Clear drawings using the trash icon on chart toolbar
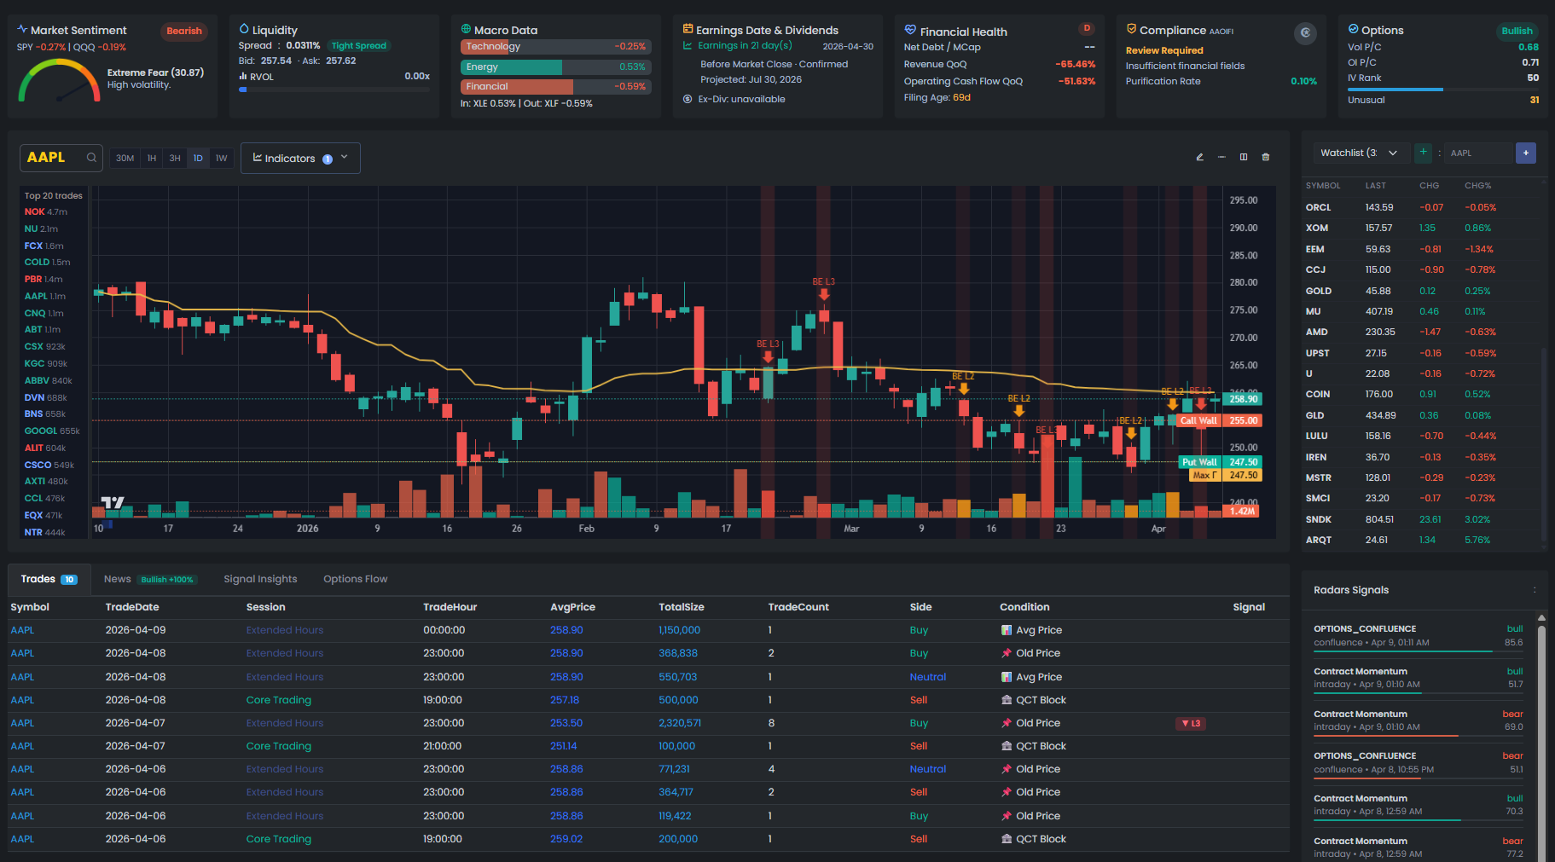This screenshot has height=862, width=1555. [x=1265, y=157]
